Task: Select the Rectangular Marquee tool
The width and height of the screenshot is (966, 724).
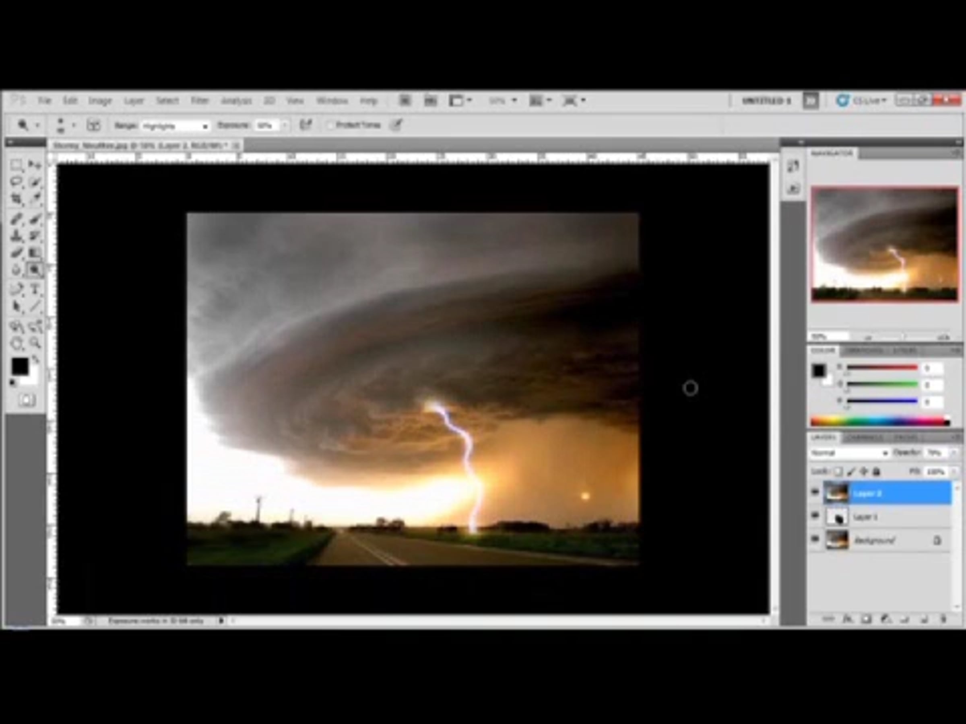Action: [x=16, y=165]
